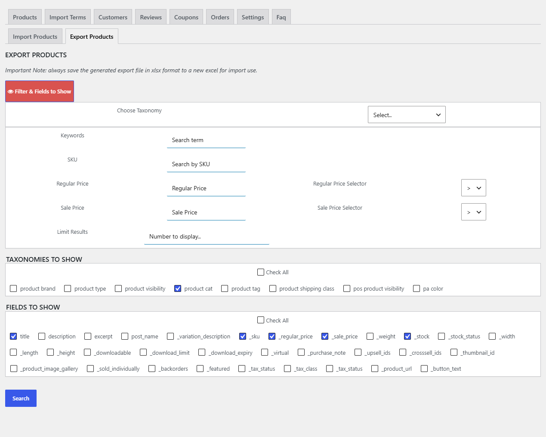This screenshot has height=437, width=546.
Task: Click the Search button
Action: [21, 398]
